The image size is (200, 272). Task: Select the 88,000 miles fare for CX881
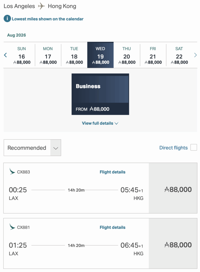coord(178,245)
